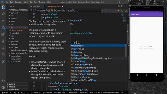
Task: Open pubspec.yaml file
Action: [x=16, y=59]
